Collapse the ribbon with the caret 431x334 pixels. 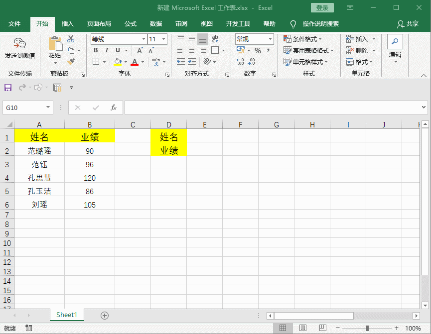pos(424,75)
